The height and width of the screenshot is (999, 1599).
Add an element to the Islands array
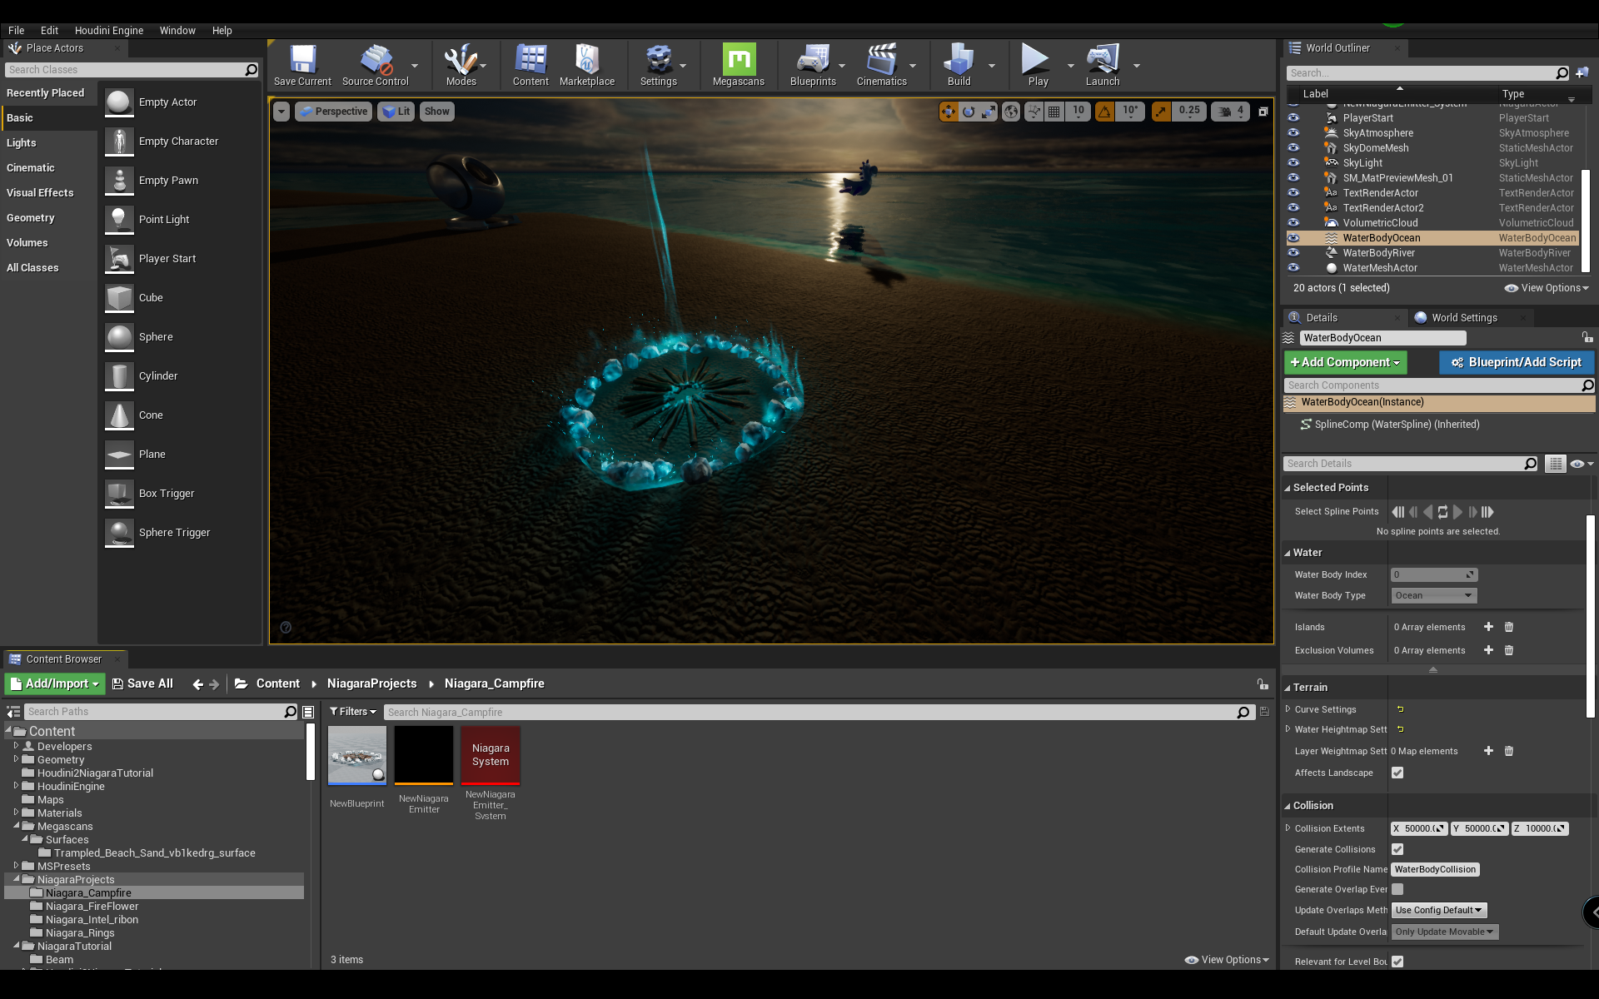[1488, 627]
